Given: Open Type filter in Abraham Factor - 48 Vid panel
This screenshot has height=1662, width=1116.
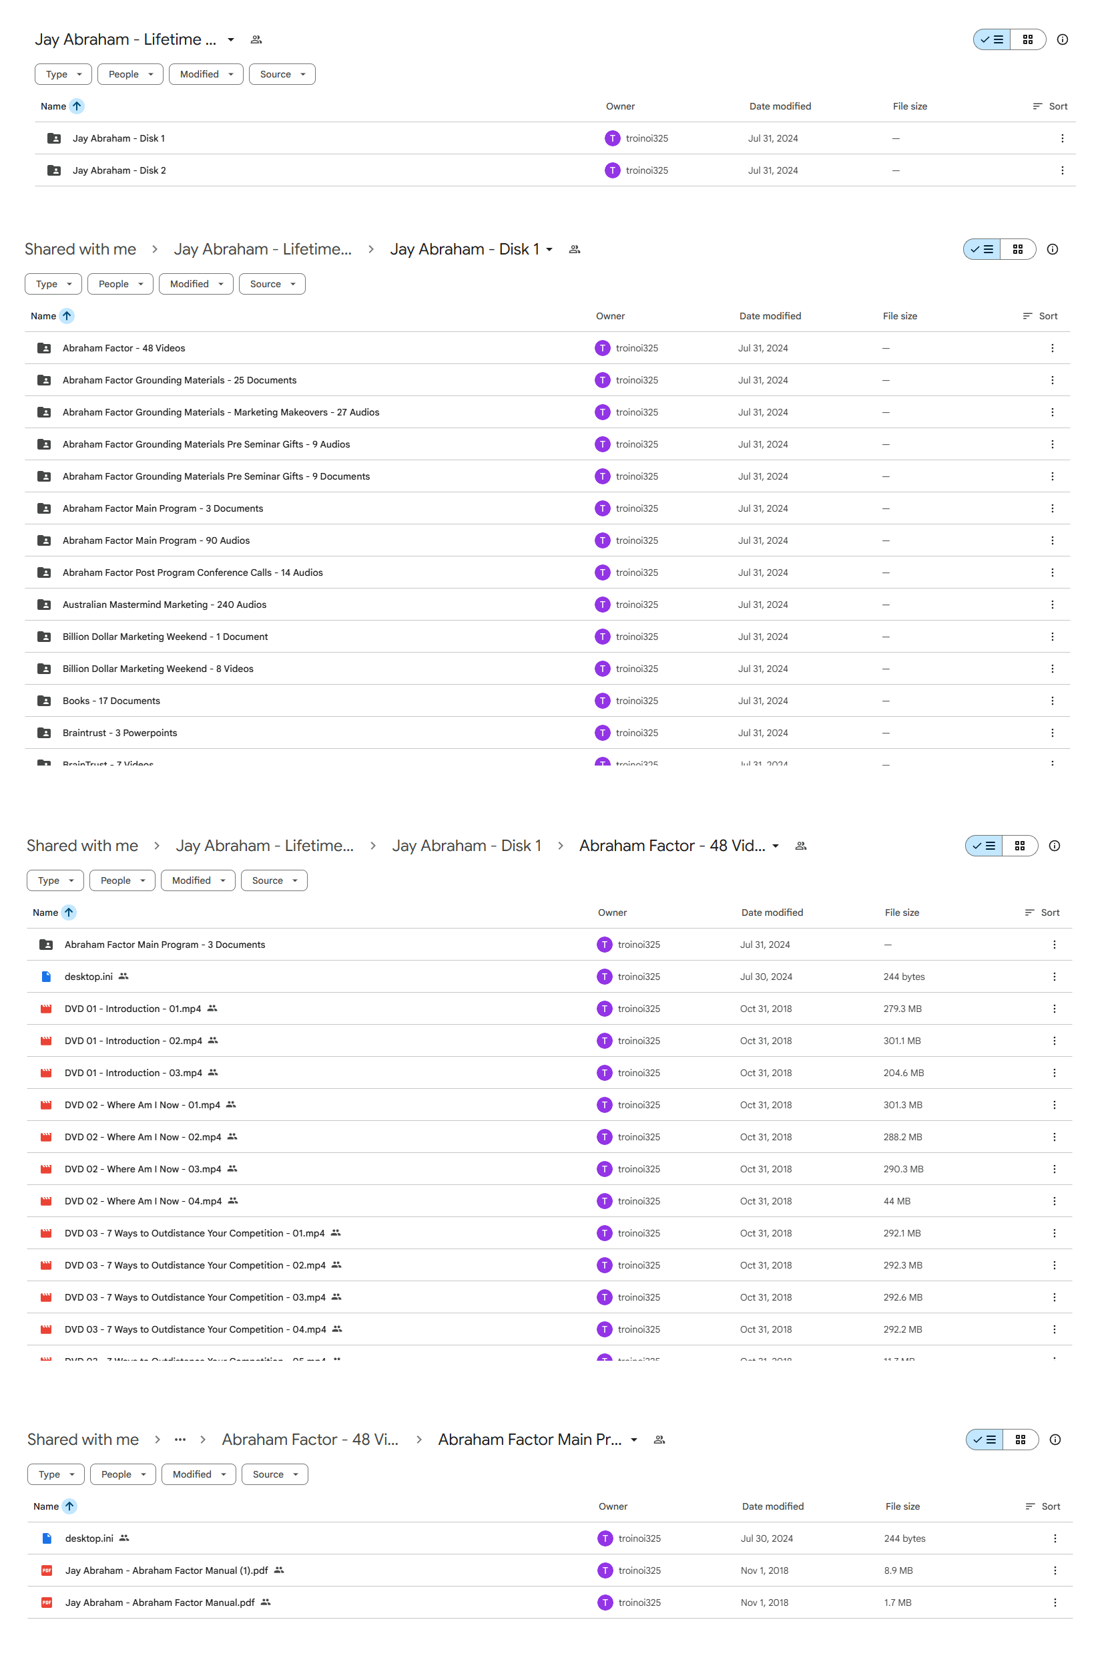Looking at the screenshot, I should pos(55,880).
